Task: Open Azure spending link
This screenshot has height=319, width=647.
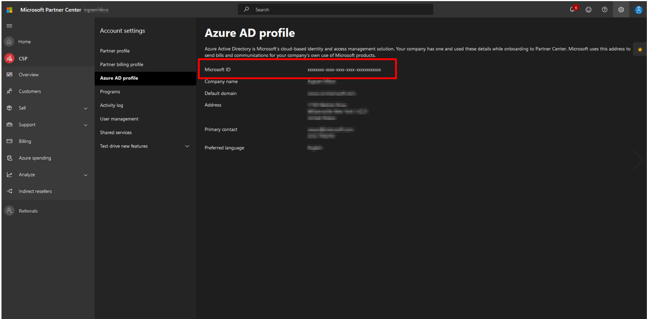Action: 35,158
